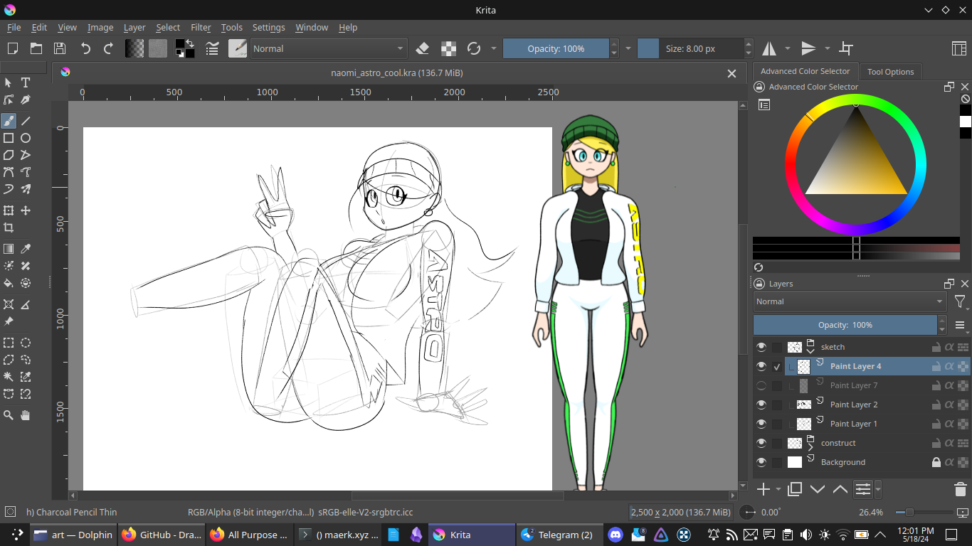Open the File menu
The image size is (972, 546).
tap(14, 27)
